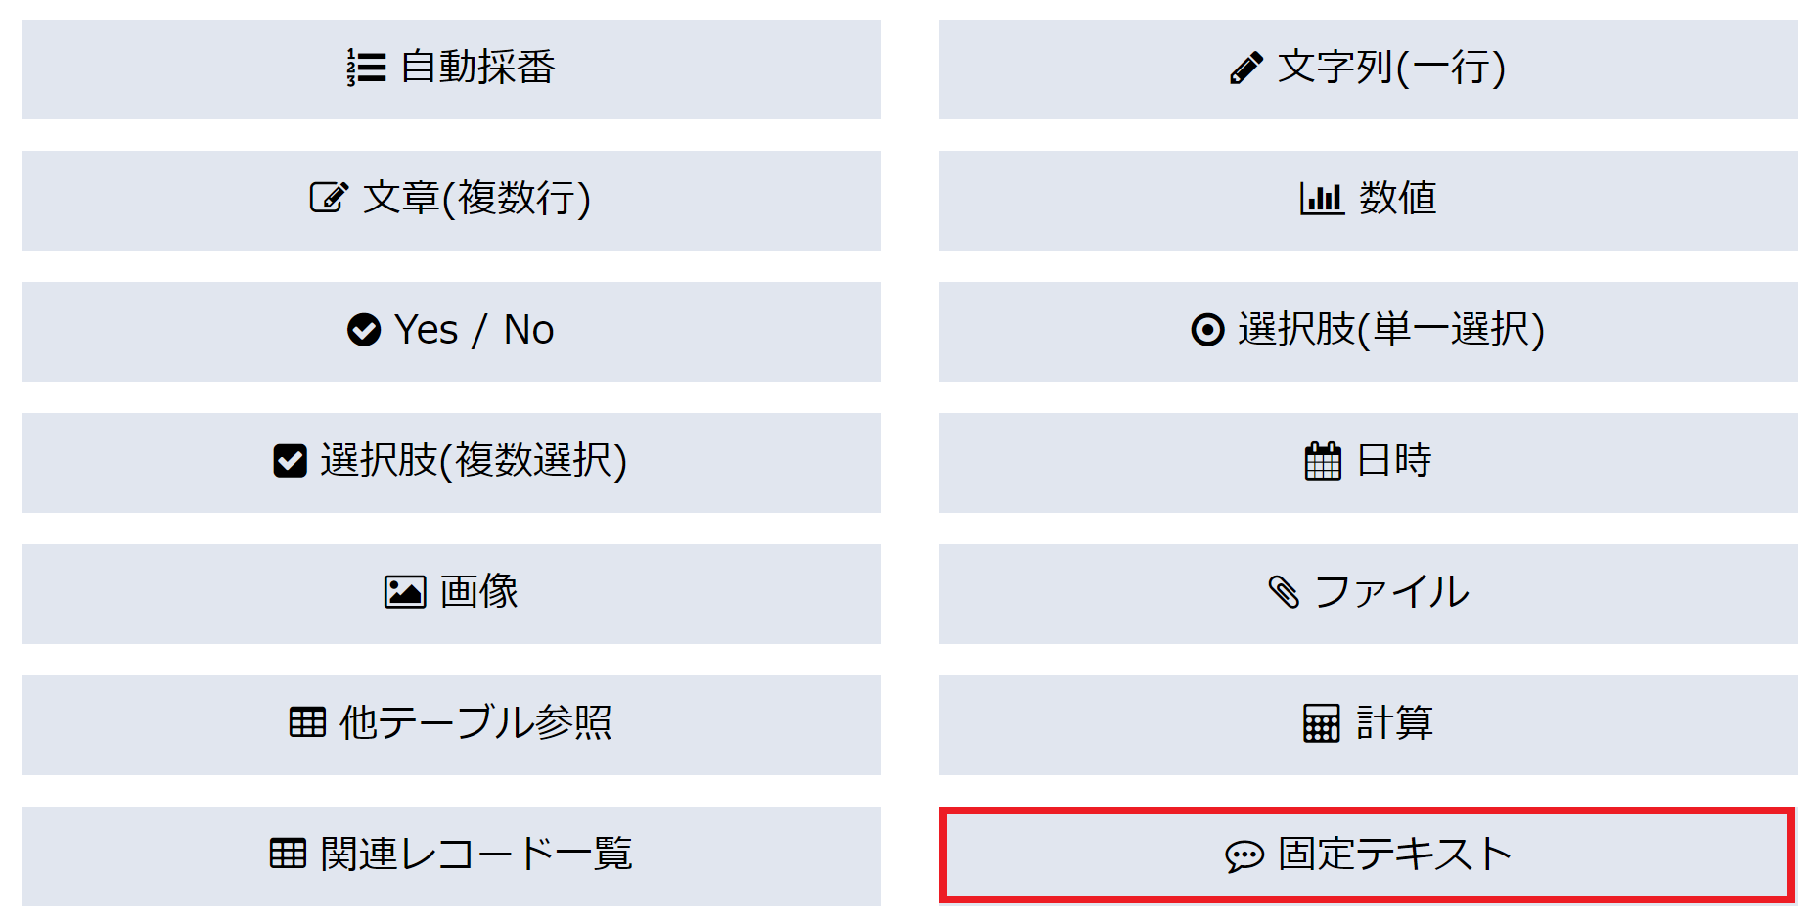This screenshot has height=924, width=1810.
Task: Click the table icon beside 関連レコード一覧
Action: point(288,854)
